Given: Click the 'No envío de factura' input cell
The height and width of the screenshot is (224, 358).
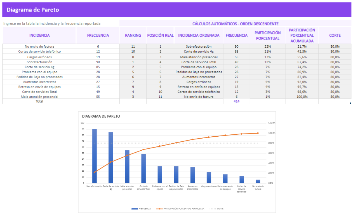Looking at the screenshot, I should pos(39,46).
